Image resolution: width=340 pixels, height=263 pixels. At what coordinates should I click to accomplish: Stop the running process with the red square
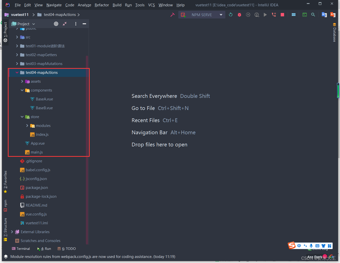pos(282,14)
